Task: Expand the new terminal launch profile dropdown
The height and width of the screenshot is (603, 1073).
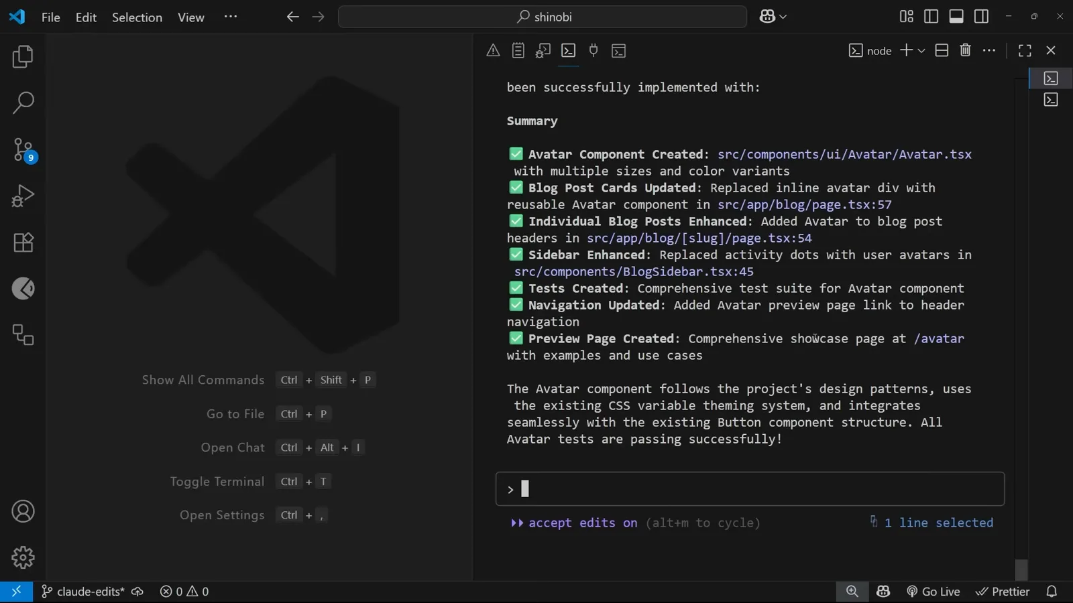Action: tap(921, 50)
